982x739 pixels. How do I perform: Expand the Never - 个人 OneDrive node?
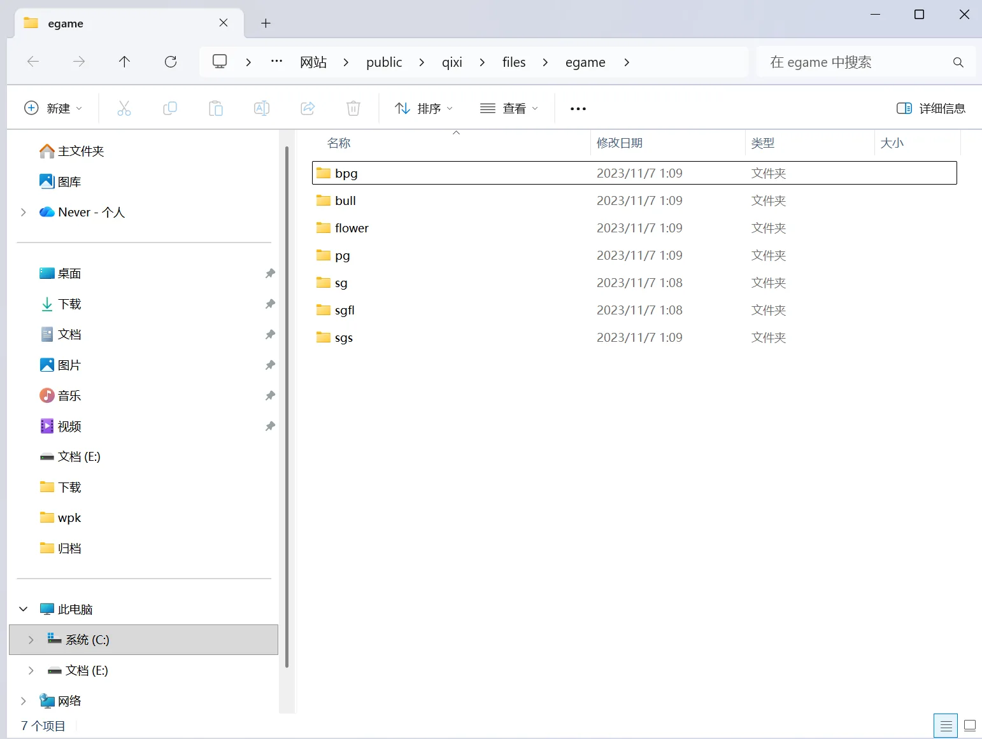[24, 212]
